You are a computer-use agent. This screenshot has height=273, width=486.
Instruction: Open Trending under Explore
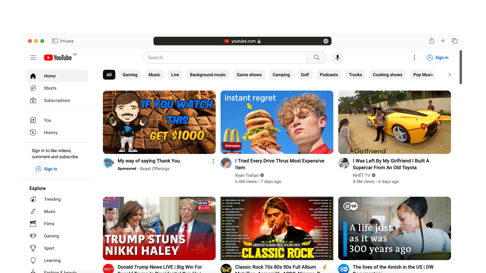(x=52, y=199)
